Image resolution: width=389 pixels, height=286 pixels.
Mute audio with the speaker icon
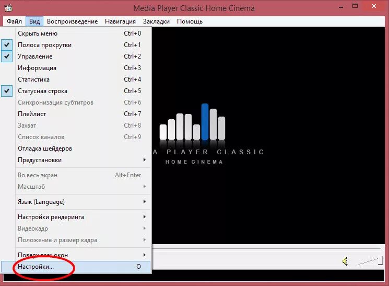tap(345, 261)
